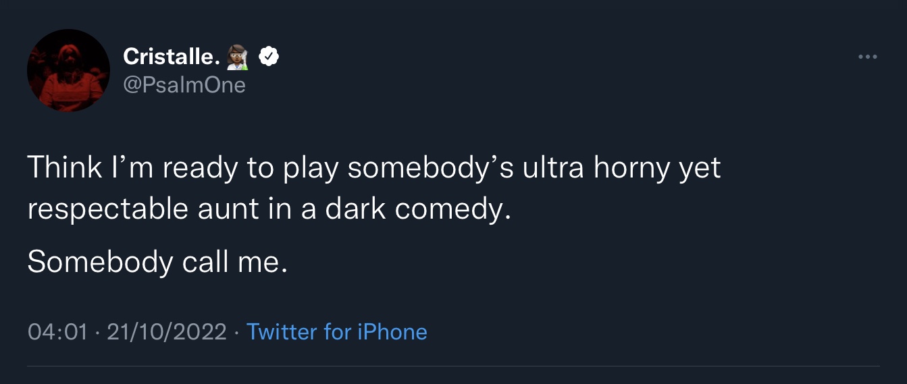Click the blue verified checkmark badge
Viewport: 907px width, 384px height.
tap(269, 57)
